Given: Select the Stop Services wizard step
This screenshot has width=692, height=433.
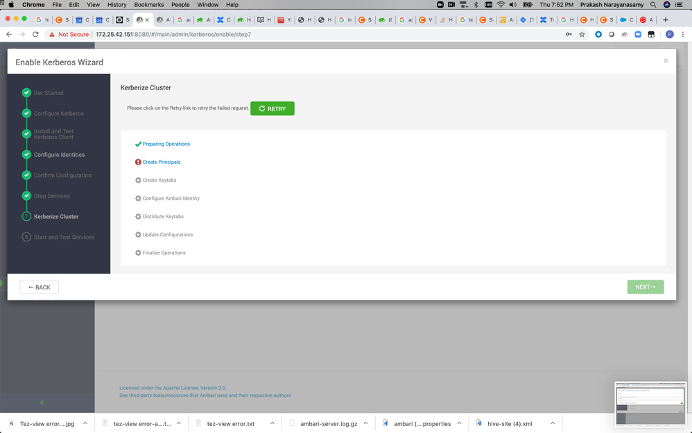Looking at the screenshot, I should [x=51, y=196].
